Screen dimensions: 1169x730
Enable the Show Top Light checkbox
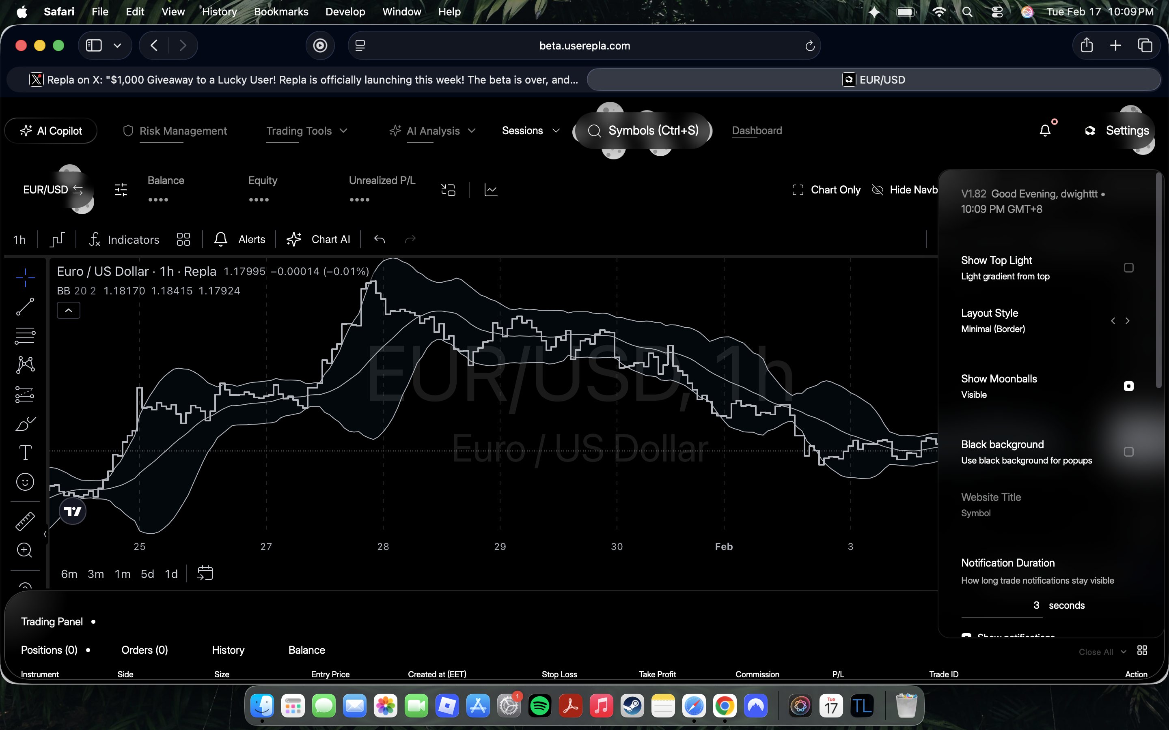[x=1128, y=268]
